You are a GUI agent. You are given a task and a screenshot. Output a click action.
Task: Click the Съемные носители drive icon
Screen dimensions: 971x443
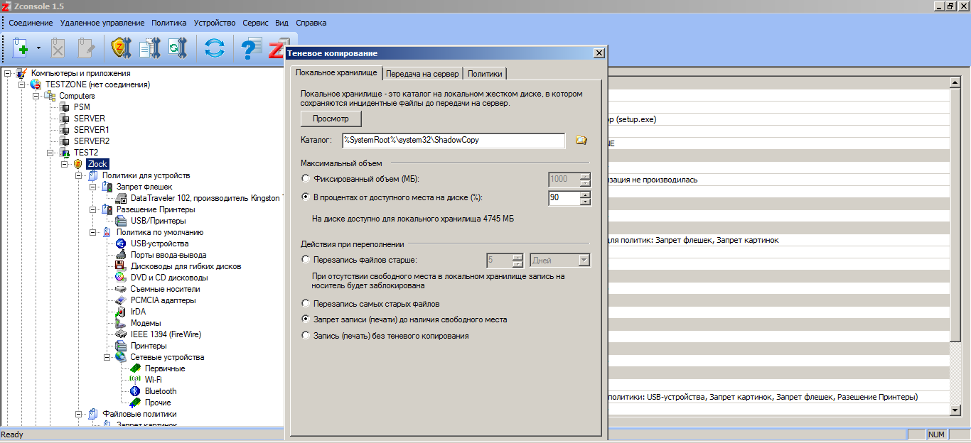(121, 289)
